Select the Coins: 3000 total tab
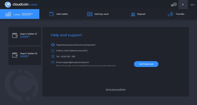197x105 pixels. pyautogui.click(x=20, y=14)
